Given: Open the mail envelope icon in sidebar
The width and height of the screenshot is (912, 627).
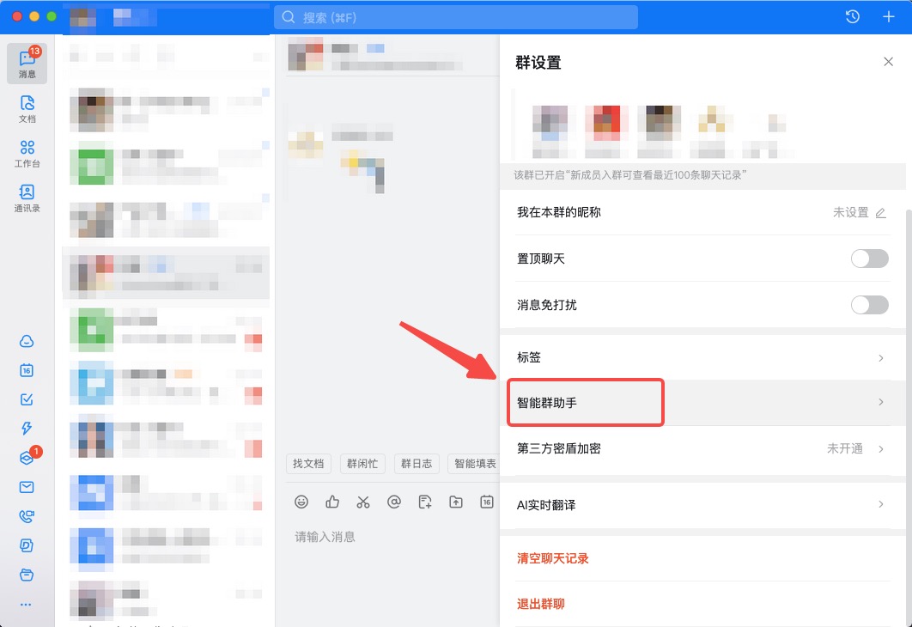Looking at the screenshot, I should pyautogui.click(x=27, y=486).
